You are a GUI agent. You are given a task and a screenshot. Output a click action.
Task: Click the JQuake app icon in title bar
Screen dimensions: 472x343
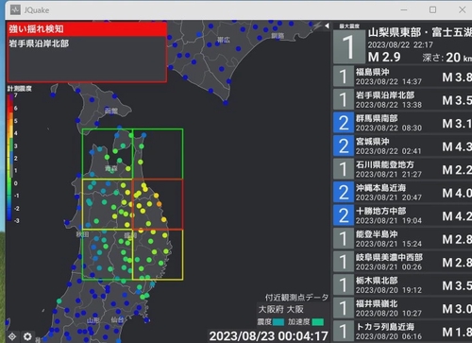[15, 9]
